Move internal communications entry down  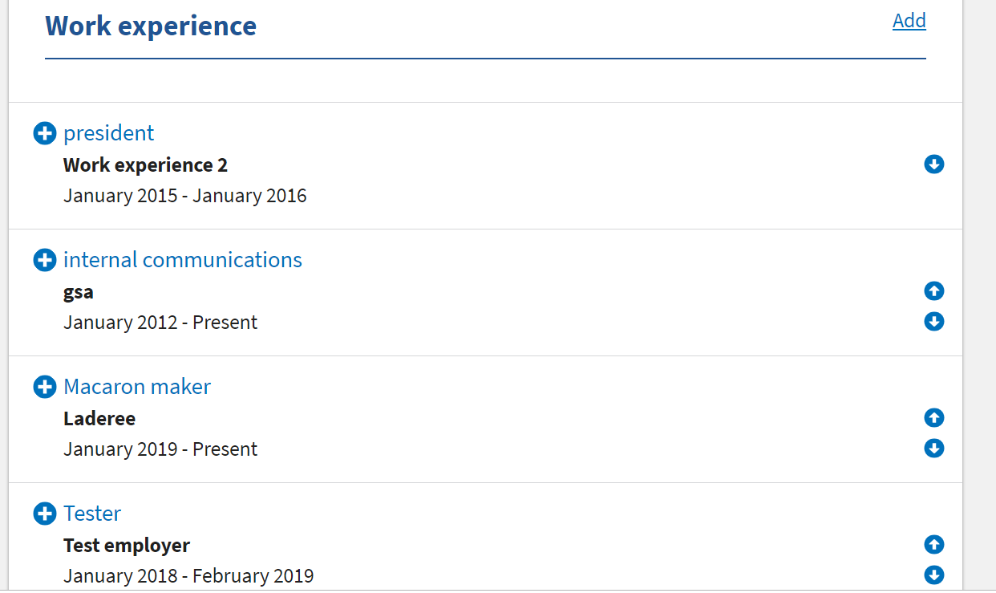[x=933, y=322]
